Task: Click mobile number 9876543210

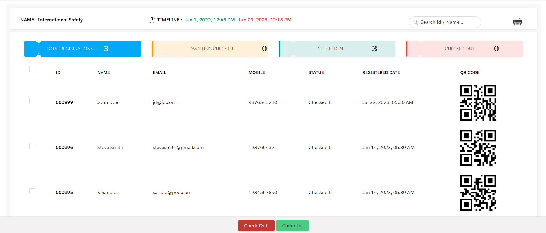Action: point(263,102)
